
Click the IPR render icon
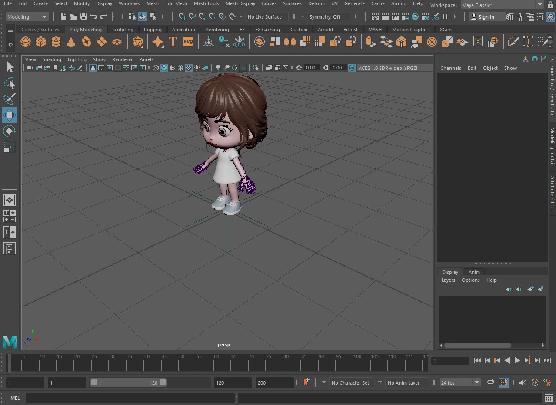[x=395, y=17]
